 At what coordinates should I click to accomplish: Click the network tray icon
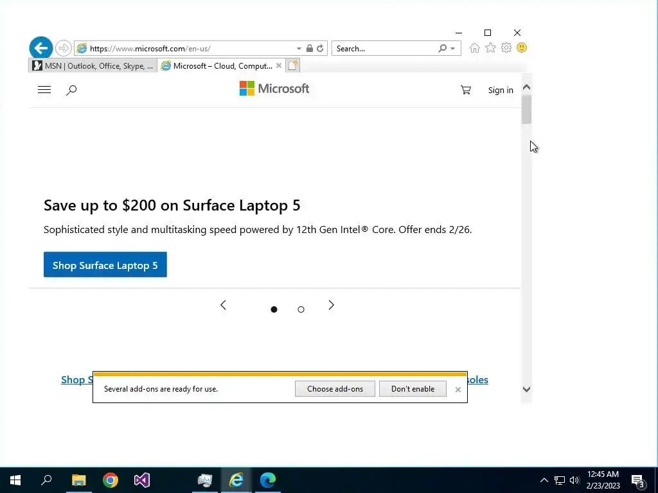[560, 480]
